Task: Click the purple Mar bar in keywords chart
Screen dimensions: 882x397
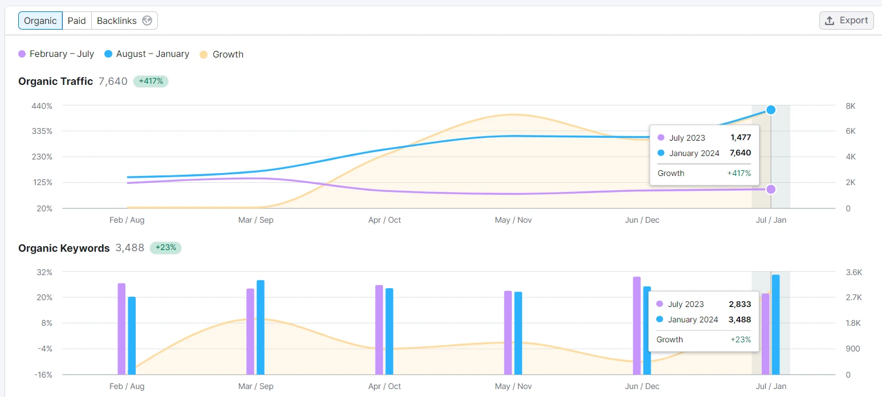Action: [x=250, y=331]
